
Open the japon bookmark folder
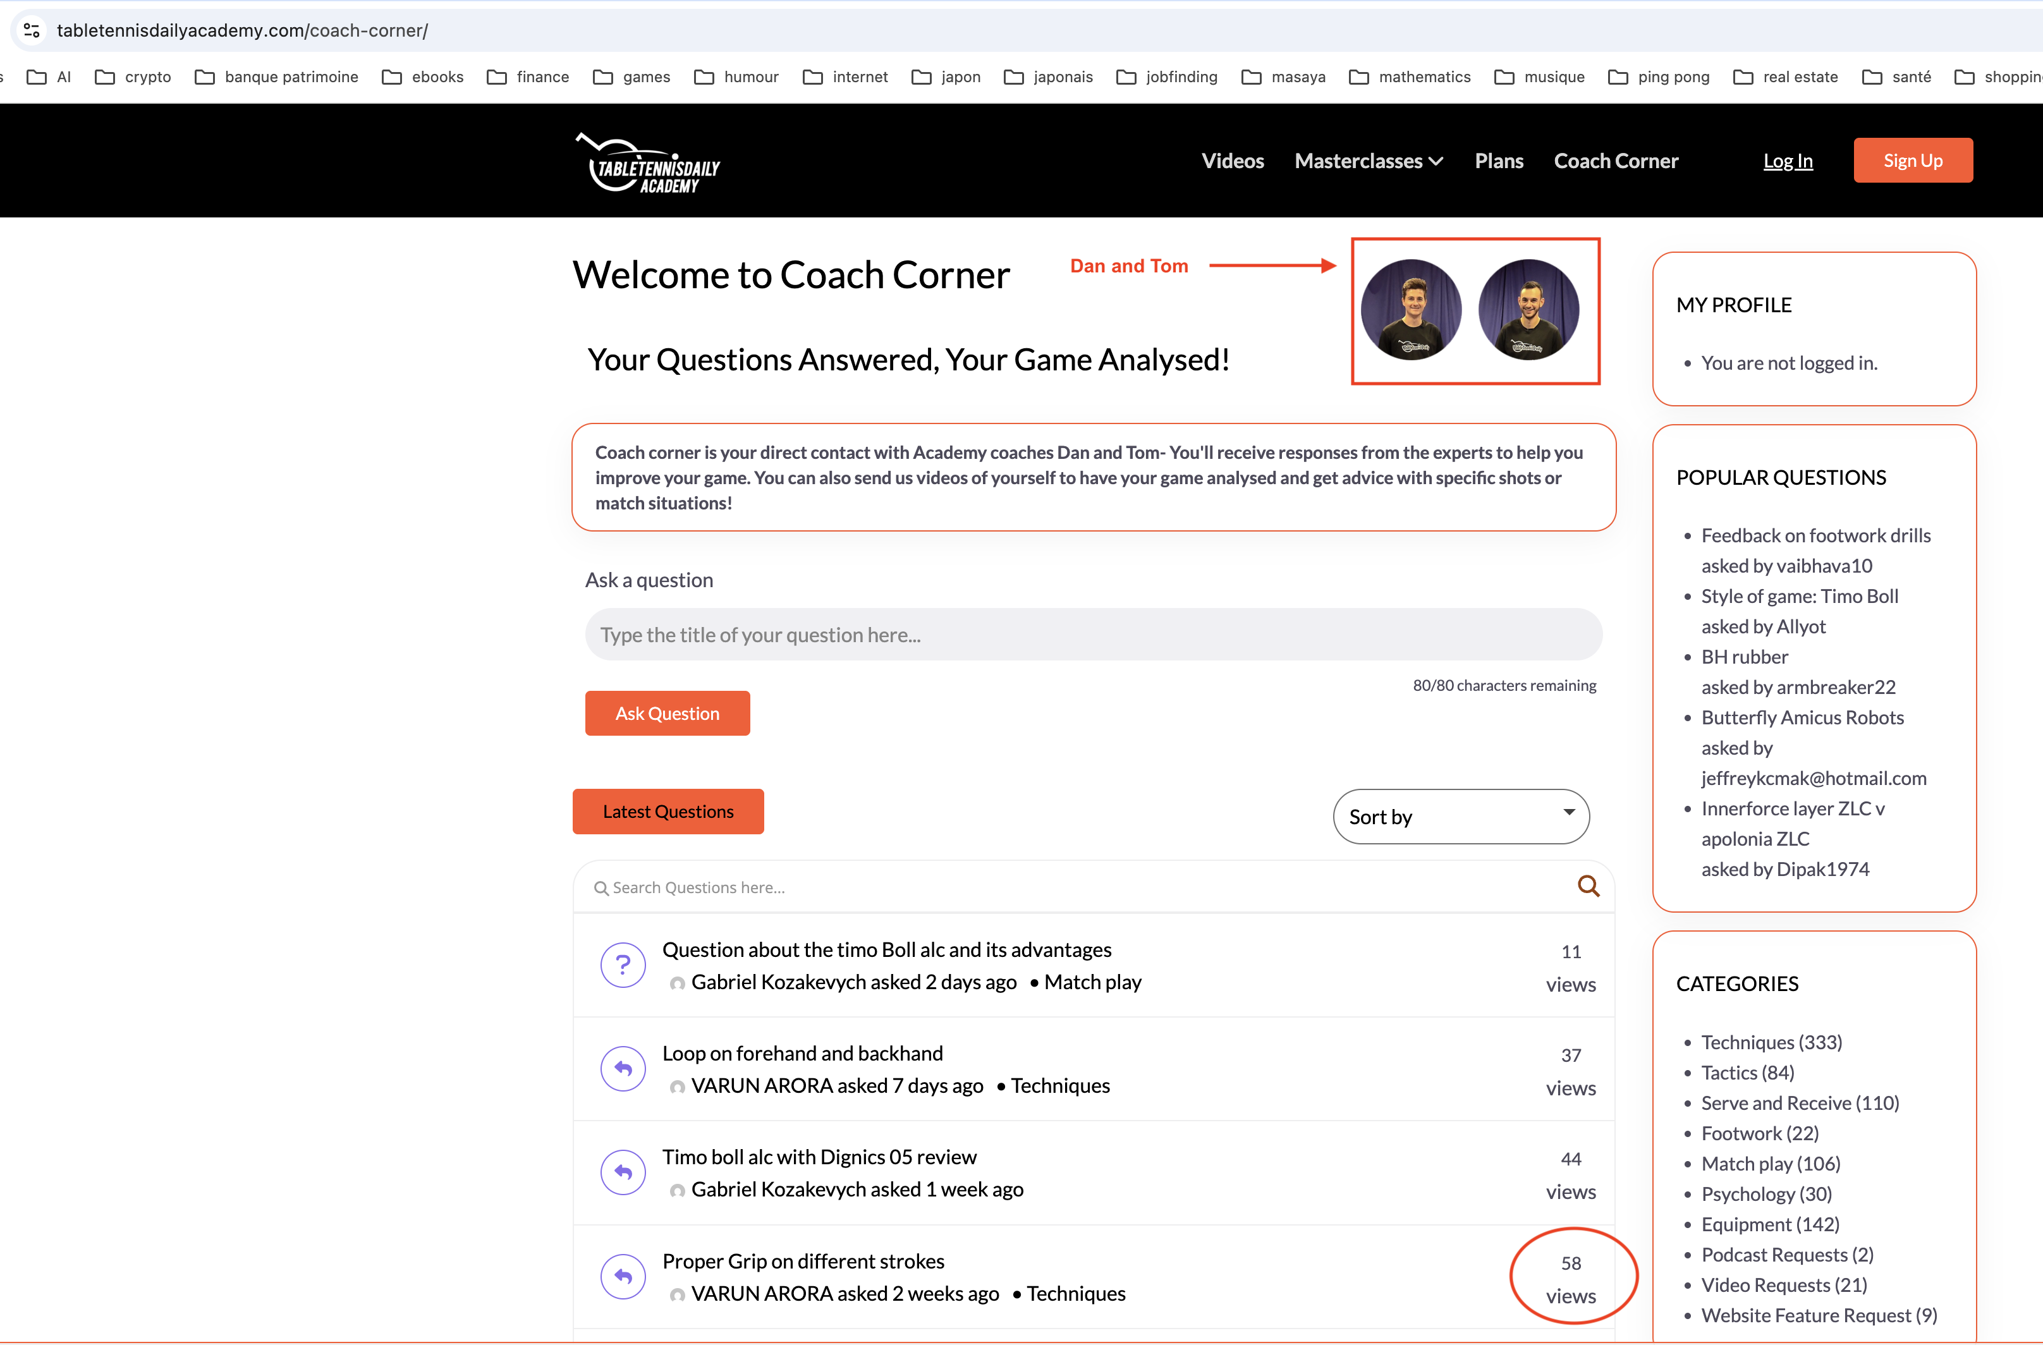click(x=946, y=77)
